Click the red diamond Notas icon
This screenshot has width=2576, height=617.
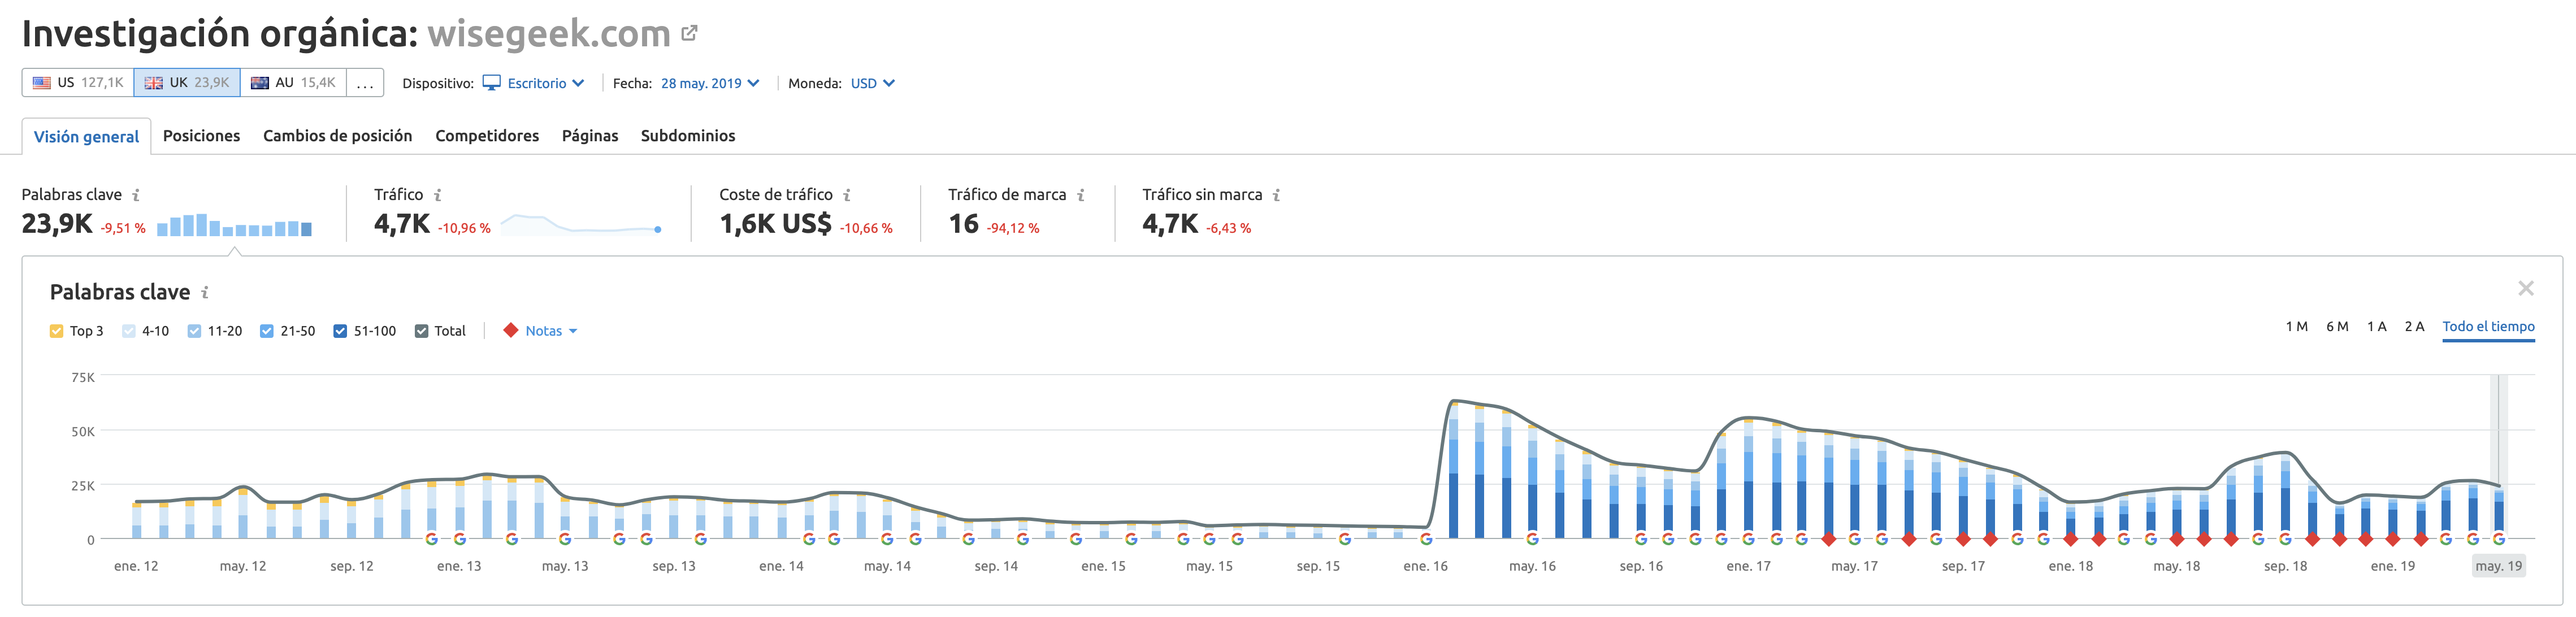pos(510,330)
